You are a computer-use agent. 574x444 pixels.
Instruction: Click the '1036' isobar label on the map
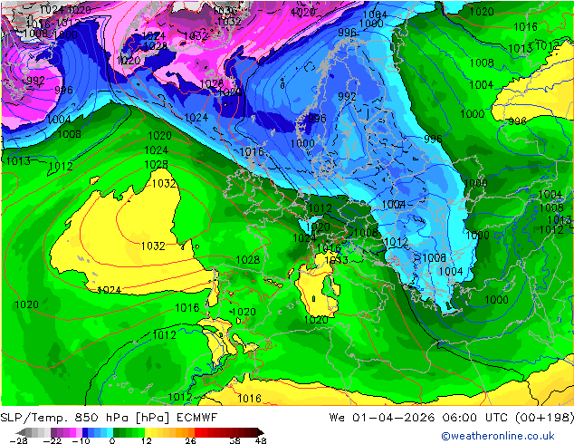[225, 11]
